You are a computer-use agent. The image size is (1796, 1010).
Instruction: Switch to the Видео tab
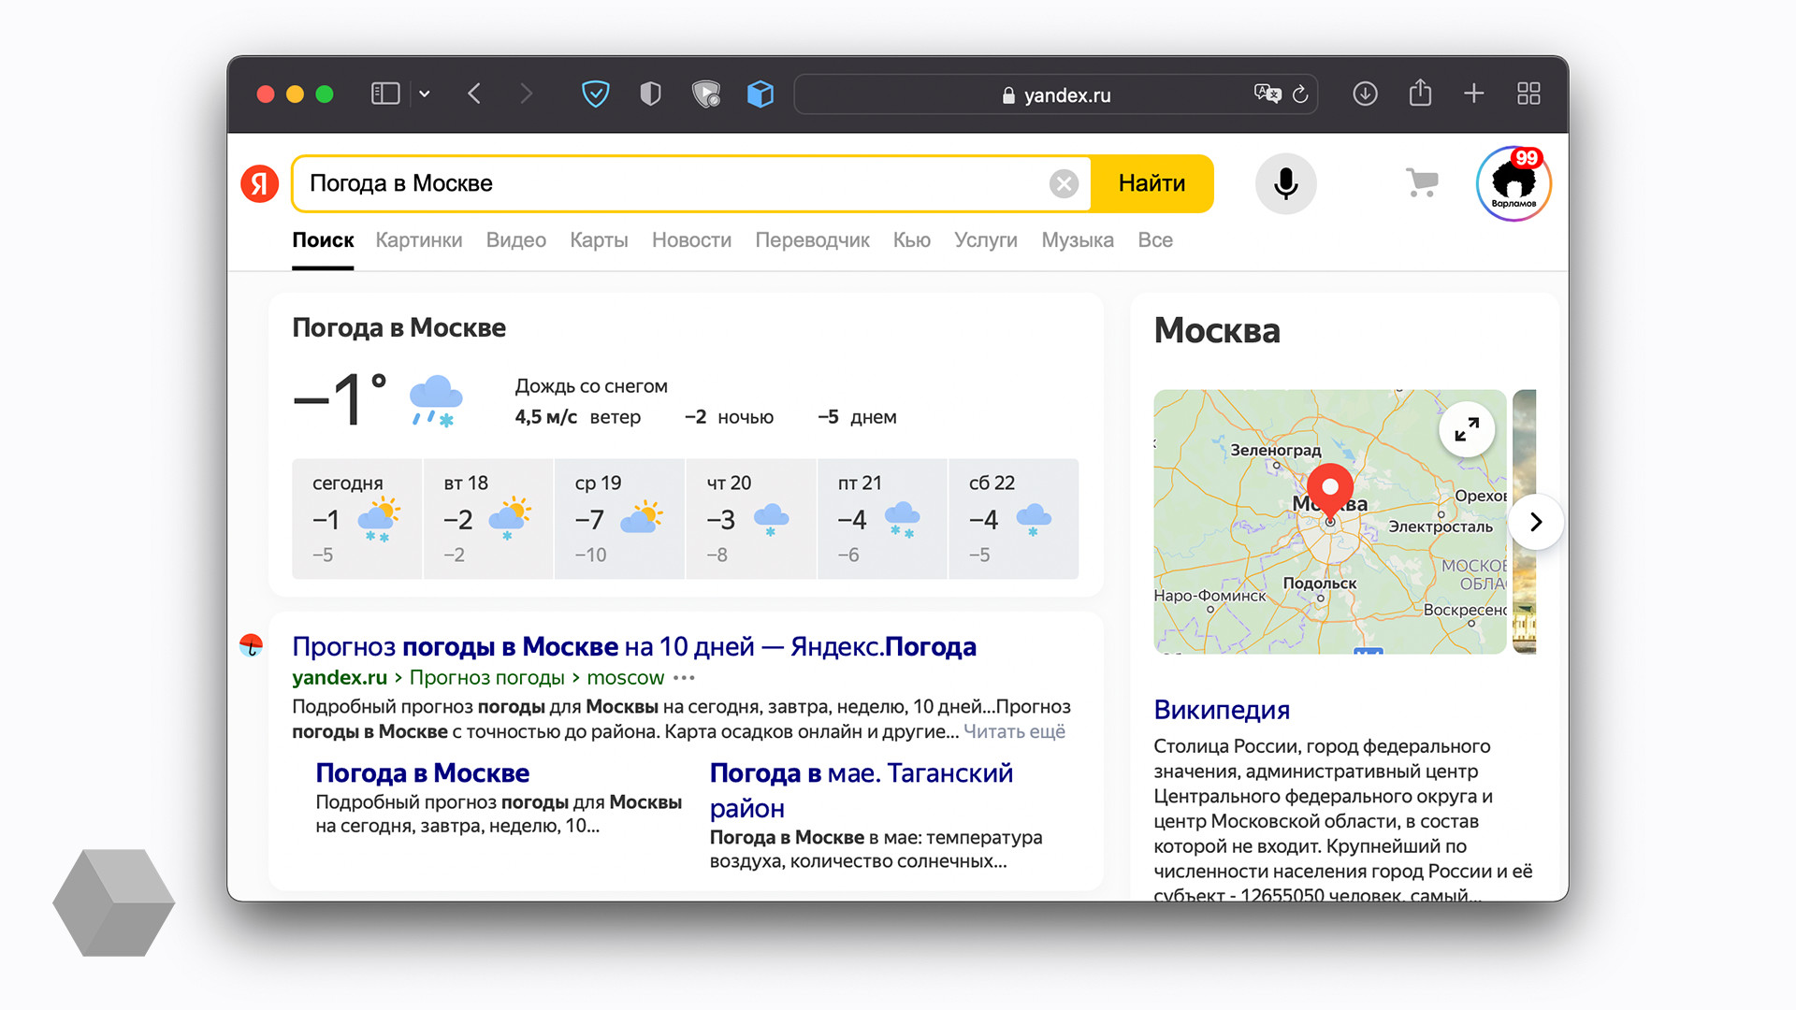tap(516, 240)
